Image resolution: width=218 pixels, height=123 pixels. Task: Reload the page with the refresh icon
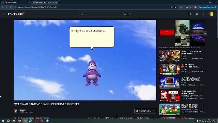pyautogui.click(x=11, y=7)
